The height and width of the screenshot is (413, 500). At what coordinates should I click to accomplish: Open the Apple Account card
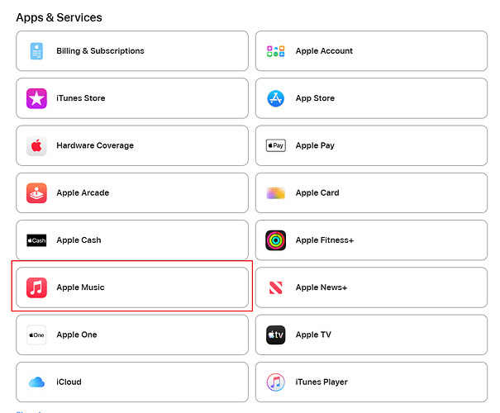[x=371, y=51]
